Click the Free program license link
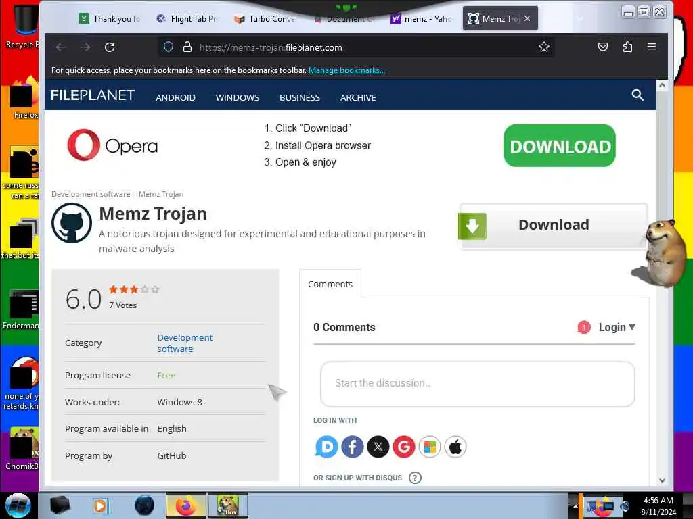The width and height of the screenshot is (693, 519). (166, 375)
